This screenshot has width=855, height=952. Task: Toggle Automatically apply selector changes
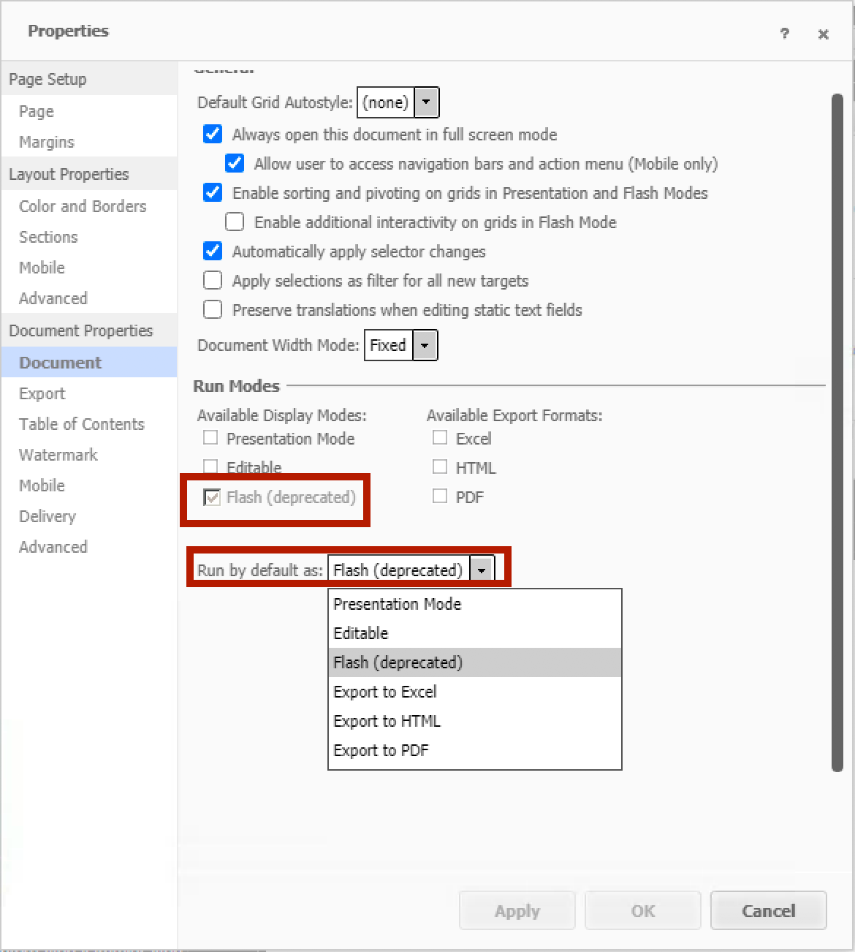[213, 252]
